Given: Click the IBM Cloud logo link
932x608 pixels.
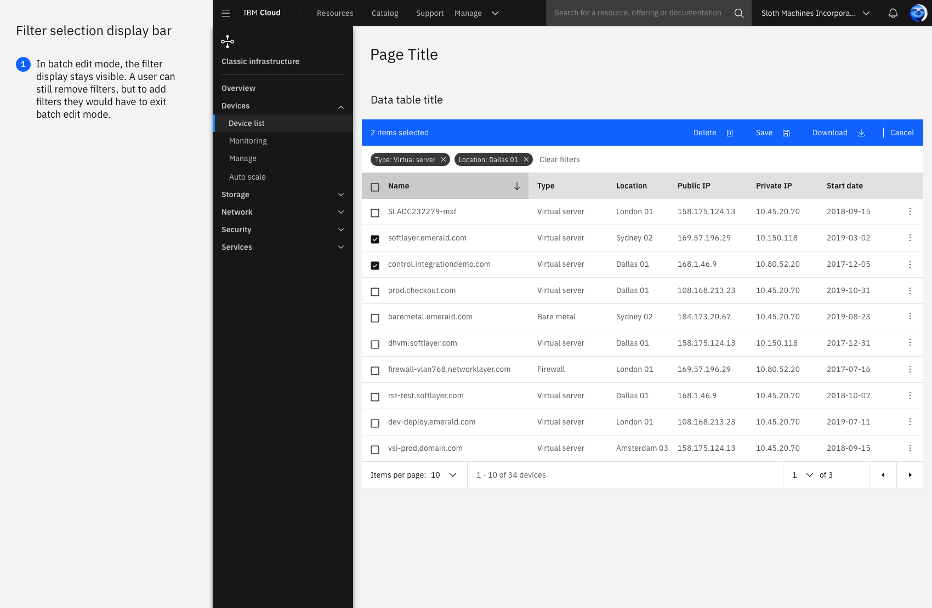Looking at the screenshot, I should 262,13.
